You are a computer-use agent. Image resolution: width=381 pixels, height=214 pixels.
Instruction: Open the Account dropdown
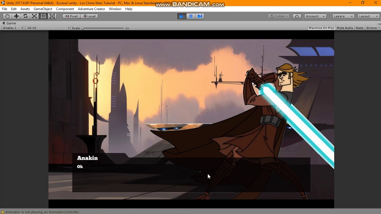[316, 16]
